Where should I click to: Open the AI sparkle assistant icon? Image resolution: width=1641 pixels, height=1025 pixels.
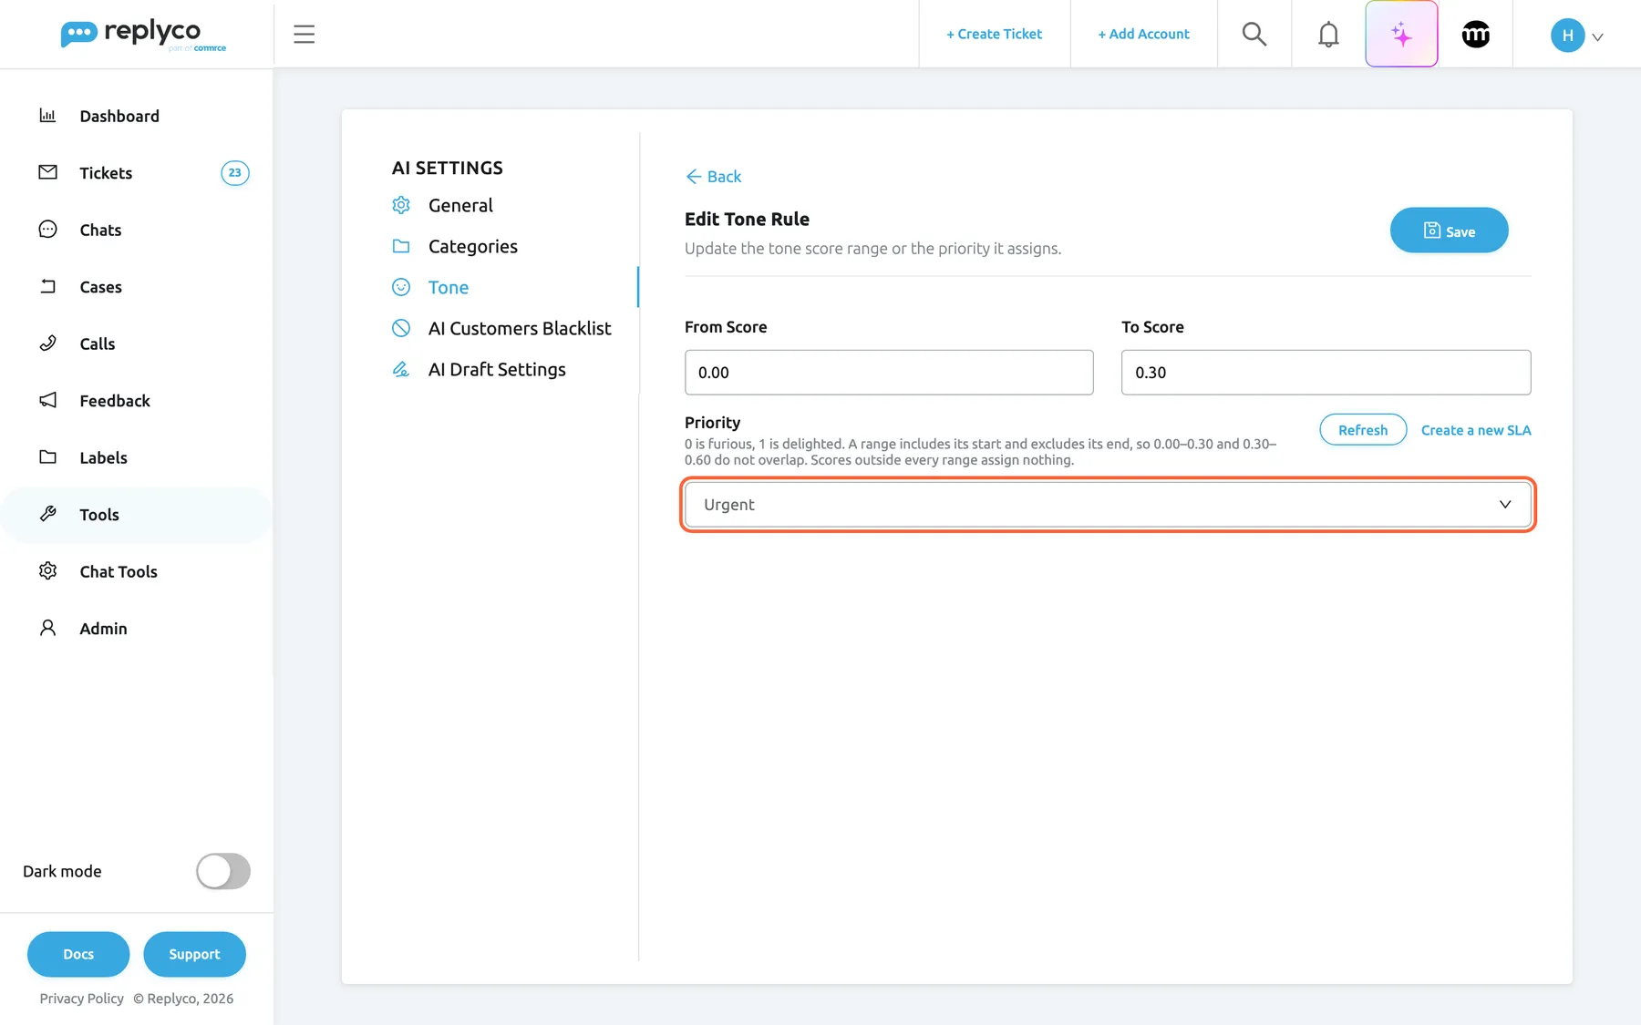click(x=1401, y=35)
